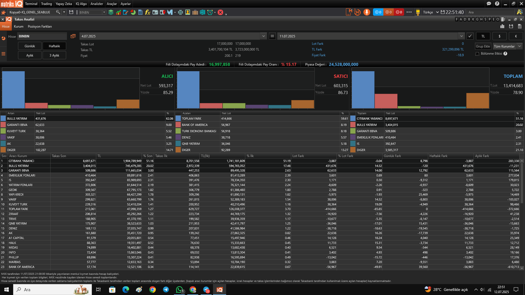
Task: Click the Hisse input field with BINBN
Action: 42,36
